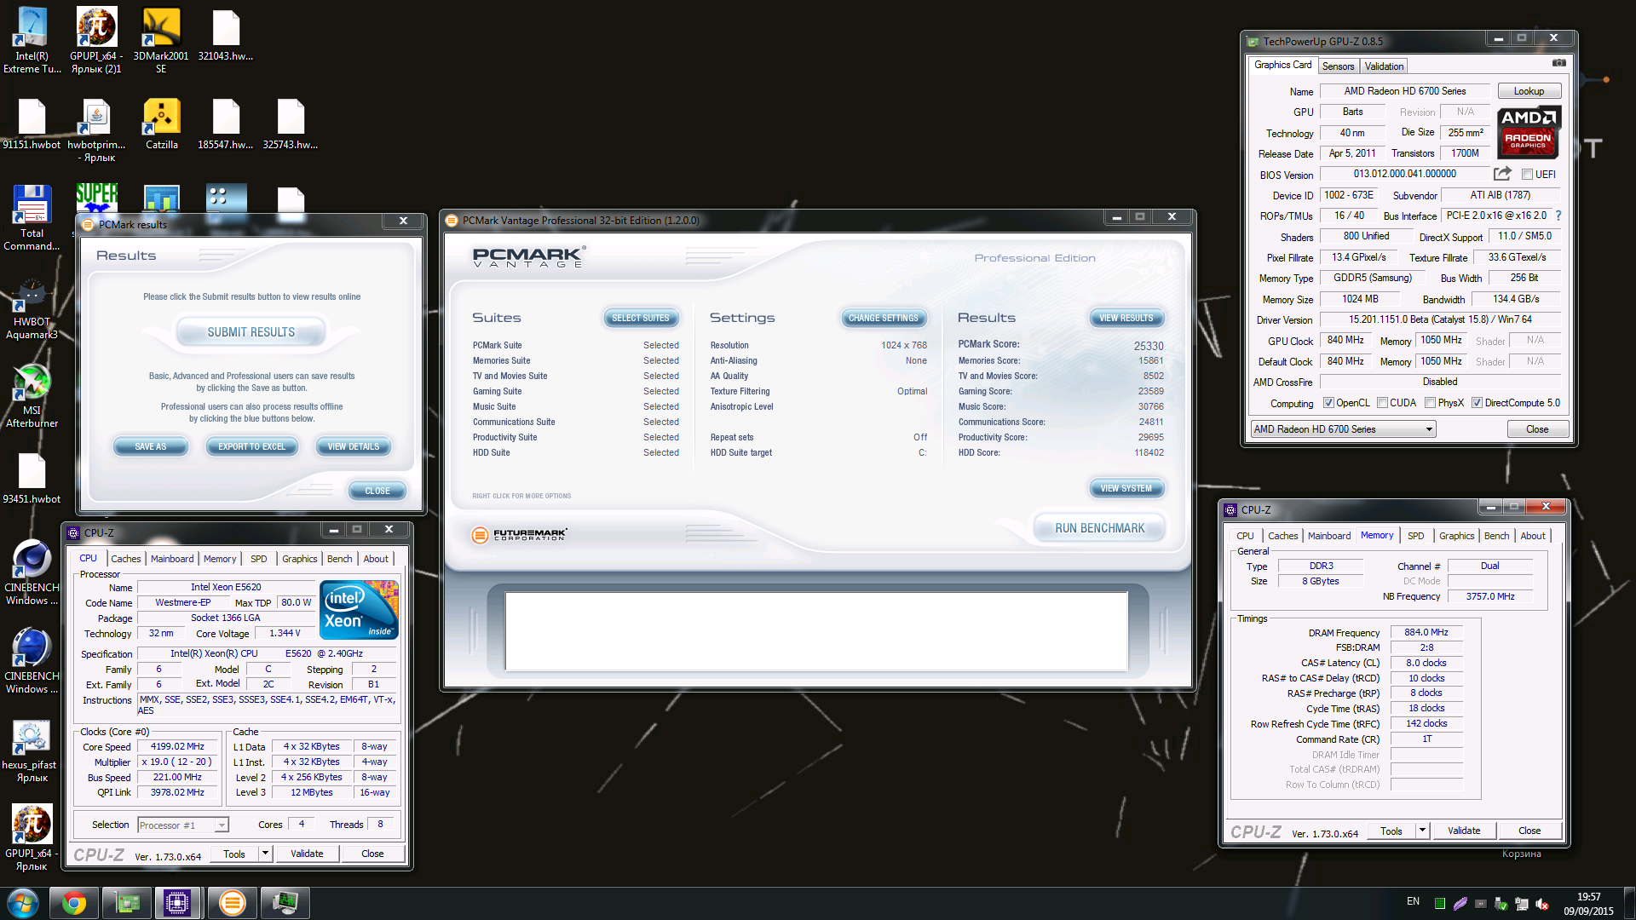Click white log area in PCMark Vantage

click(816, 631)
